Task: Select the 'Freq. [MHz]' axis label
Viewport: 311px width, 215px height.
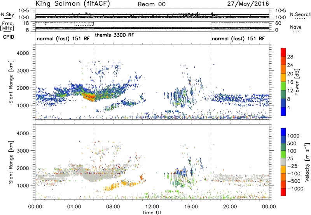Action: pyautogui.click(x=7, y=26)
